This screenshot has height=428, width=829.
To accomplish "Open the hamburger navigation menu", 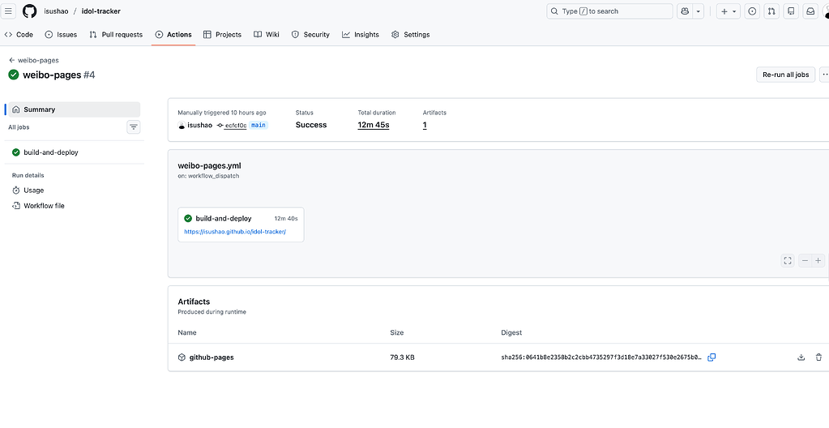I will point(8,11).
